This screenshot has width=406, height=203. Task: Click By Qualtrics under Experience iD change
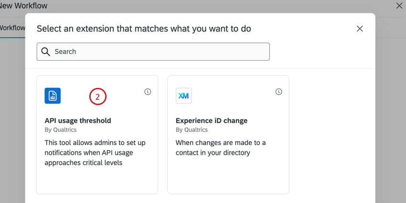[192, 130]
